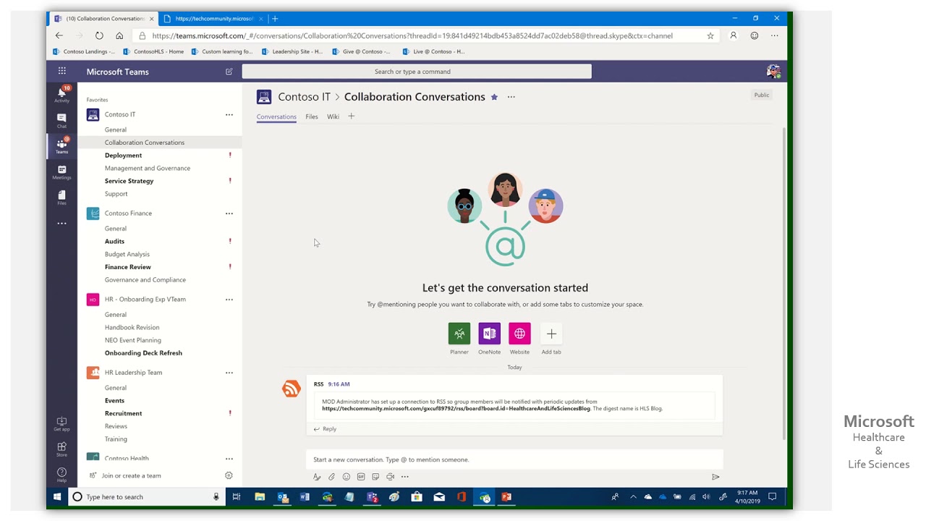Click Get app in the left rail
The image size is (926, 521).
click(61, 424)
